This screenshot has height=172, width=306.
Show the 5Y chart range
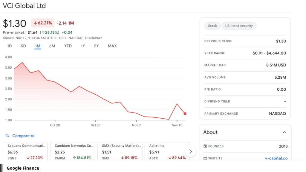(97, 46)
